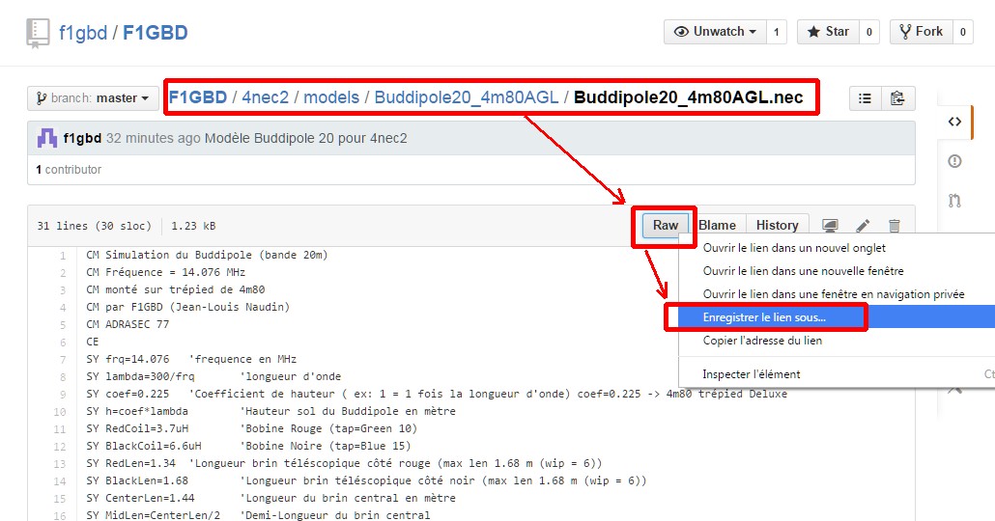Click the copy path clipboard icon
Viewport: 995px width, 521px height.
point(897,98)
